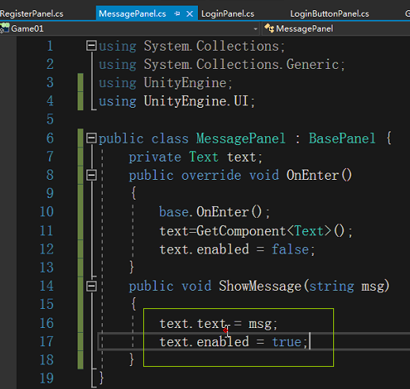Image resolution: width=410 pixels, height=389 pixels.
Task: Click 'base.OnEnter()' on line 10
Action: tap(211, 212)
